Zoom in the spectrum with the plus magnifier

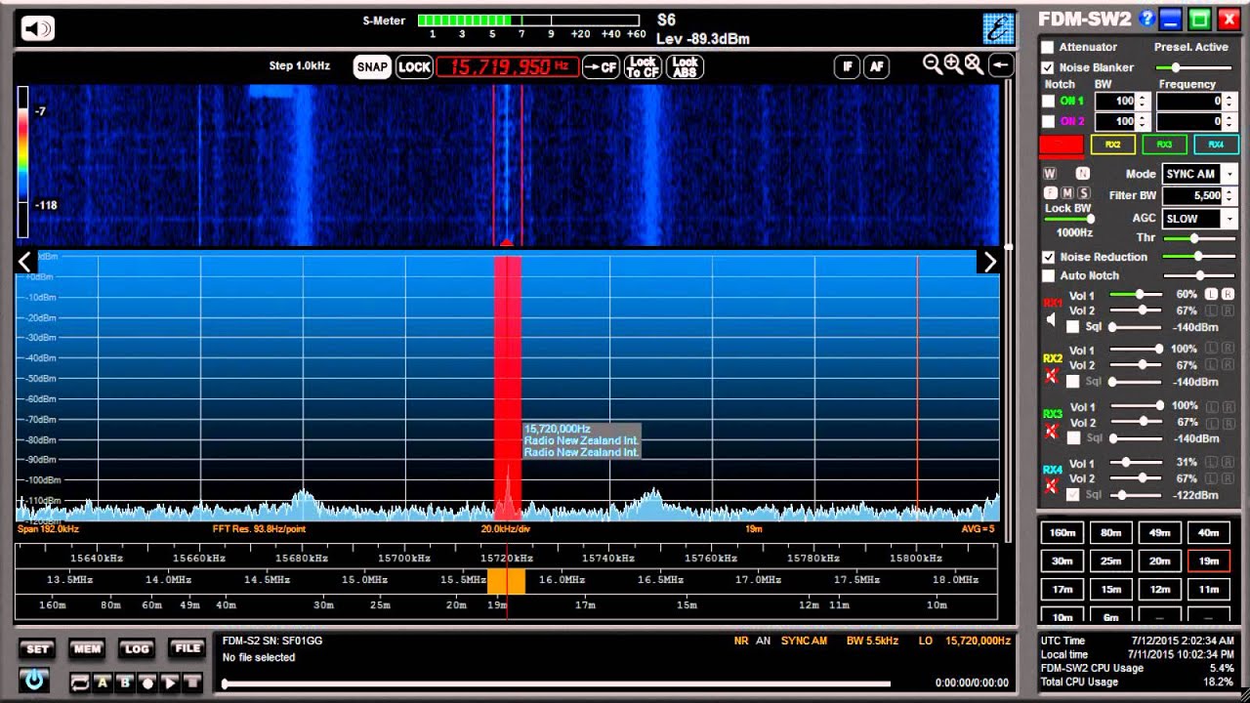click(953, 64)
